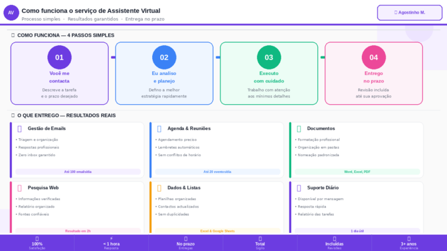Image resolution: width=447 pixels, height=251 pixels.
Task: Select the green step 03 circle
Action: pyautogui.click(x=269, y=57)
